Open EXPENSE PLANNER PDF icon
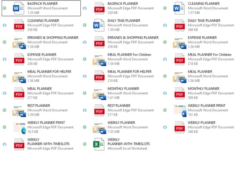 click(x=19, y=59)
